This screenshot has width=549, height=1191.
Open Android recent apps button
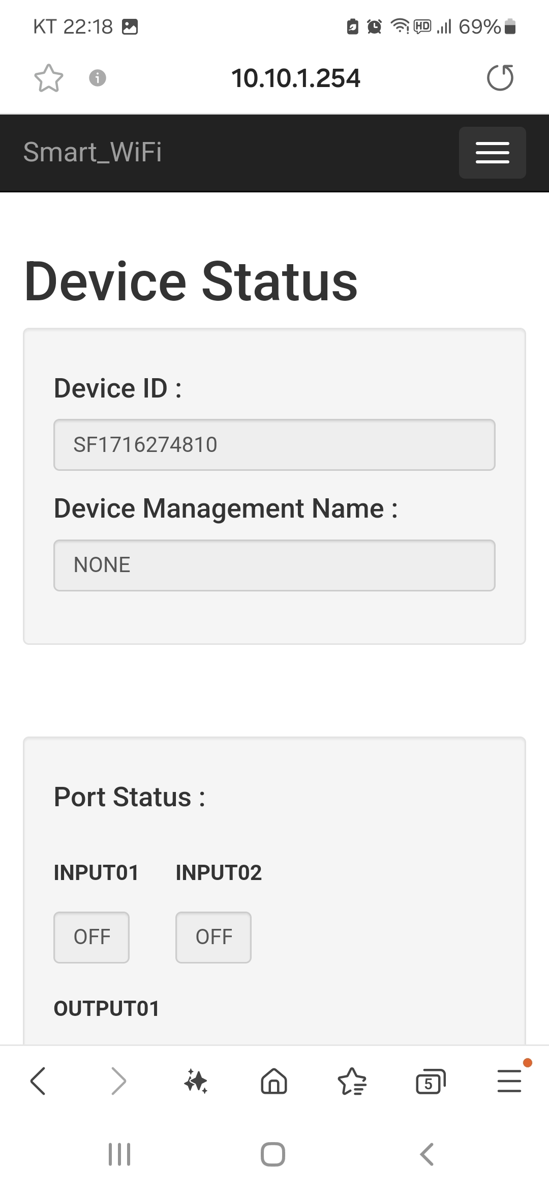[x=119, y=1154]
